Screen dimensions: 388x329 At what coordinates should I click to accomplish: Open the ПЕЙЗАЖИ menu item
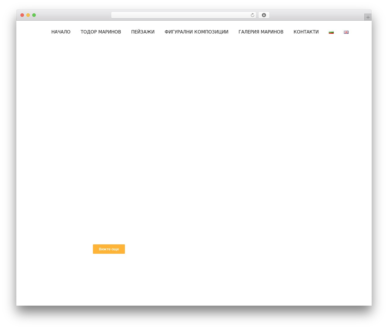[143, 32]
